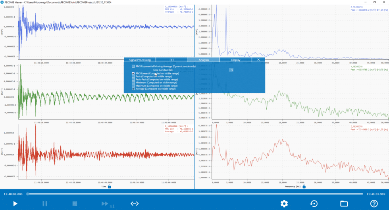This screenshot has height=210, width=389.
Task: Open the Display tab
Action: point(236,60)
